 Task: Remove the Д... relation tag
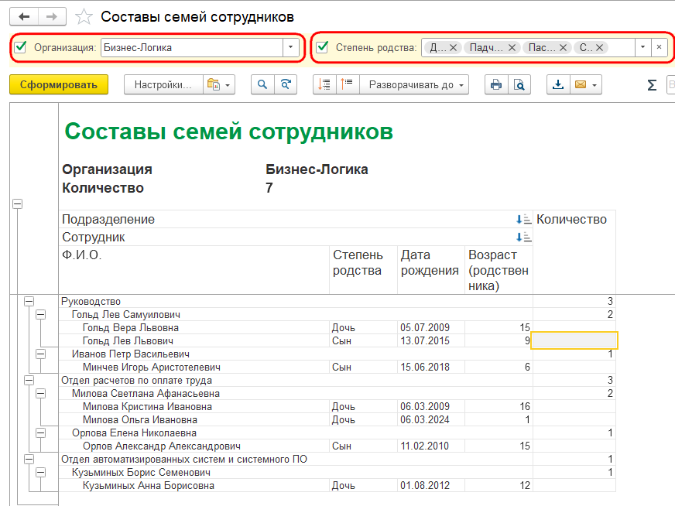click(x=454, y=48)
